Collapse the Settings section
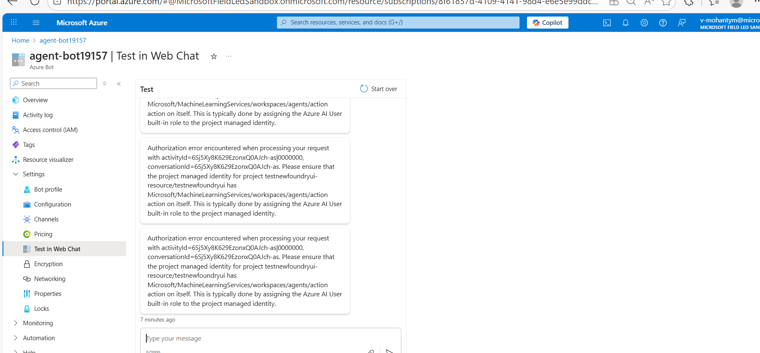The height and width of the screenshot is (353, 760). 16,174
